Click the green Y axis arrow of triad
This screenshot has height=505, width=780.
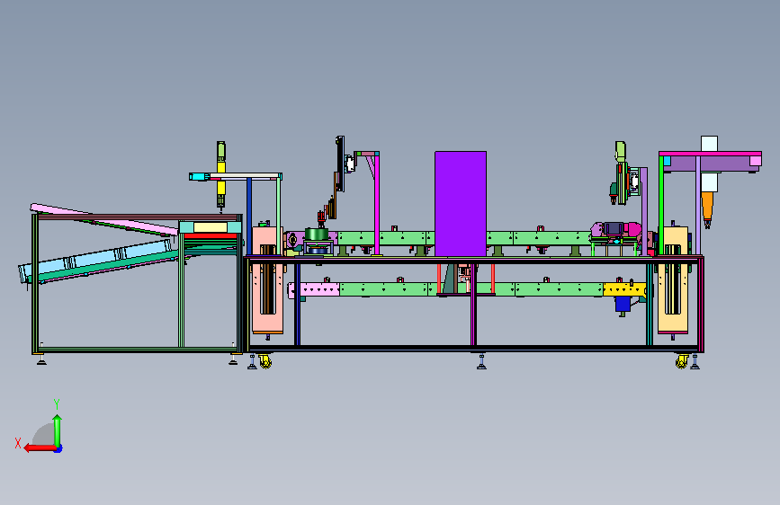click(58, 430)
